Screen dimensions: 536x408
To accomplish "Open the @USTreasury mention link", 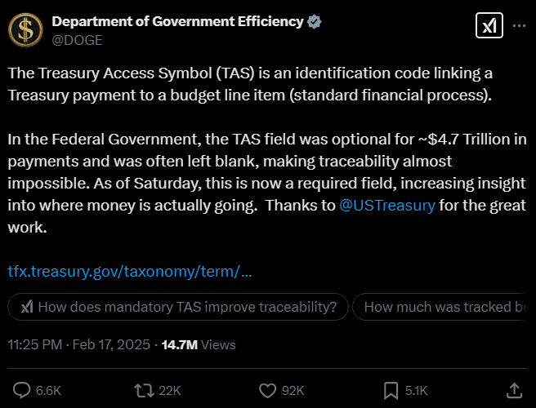I will click(386, 206).
